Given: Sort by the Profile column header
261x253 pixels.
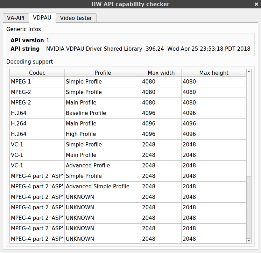Looking at the screenshot, I should (x=103, y=73).
